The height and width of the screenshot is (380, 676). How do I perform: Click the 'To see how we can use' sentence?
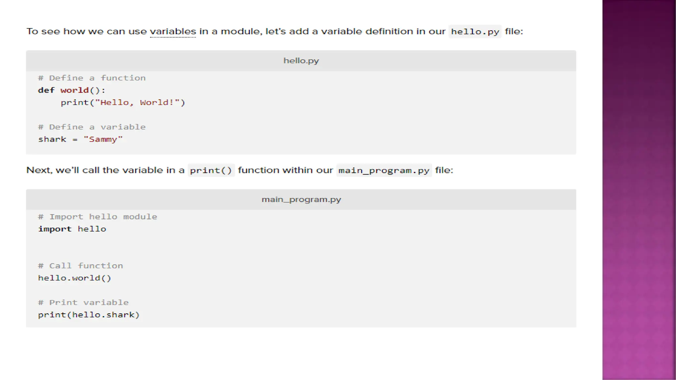click(86, 31)
